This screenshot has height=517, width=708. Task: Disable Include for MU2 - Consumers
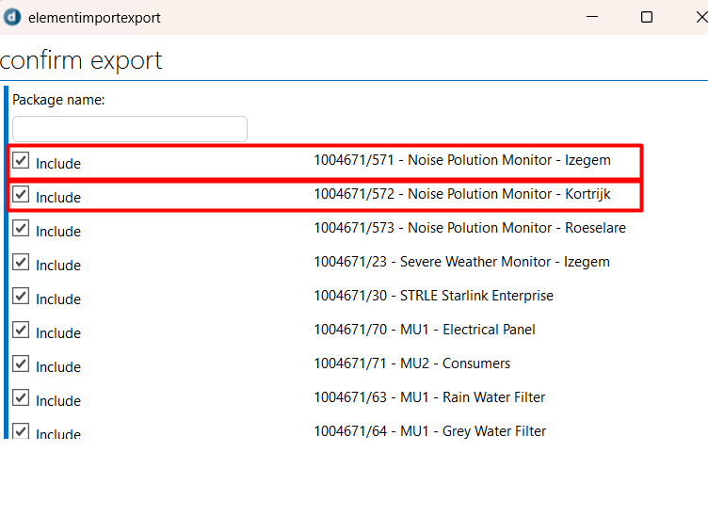tap(21, 364)
